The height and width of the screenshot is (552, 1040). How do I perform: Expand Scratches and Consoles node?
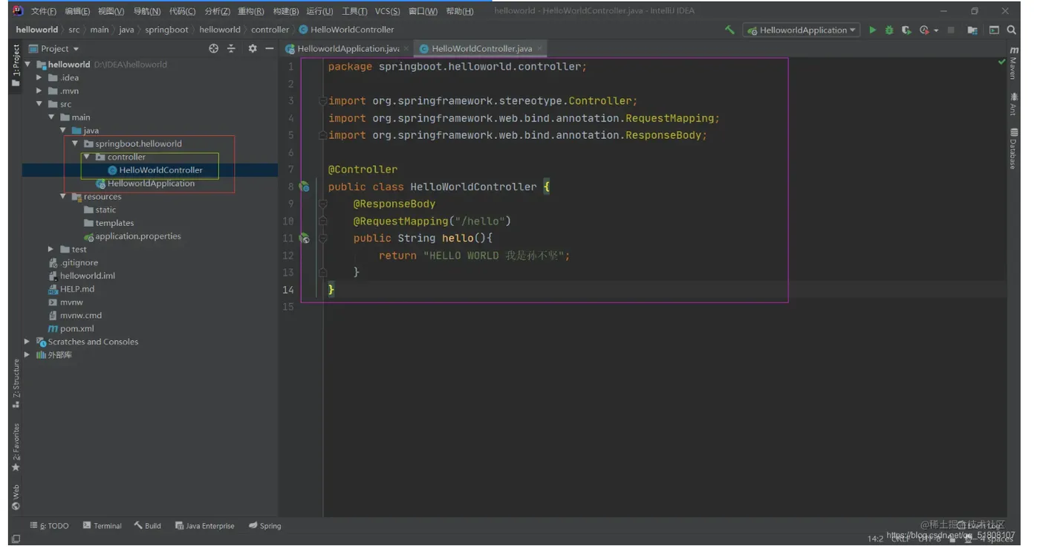coord(27,342)
